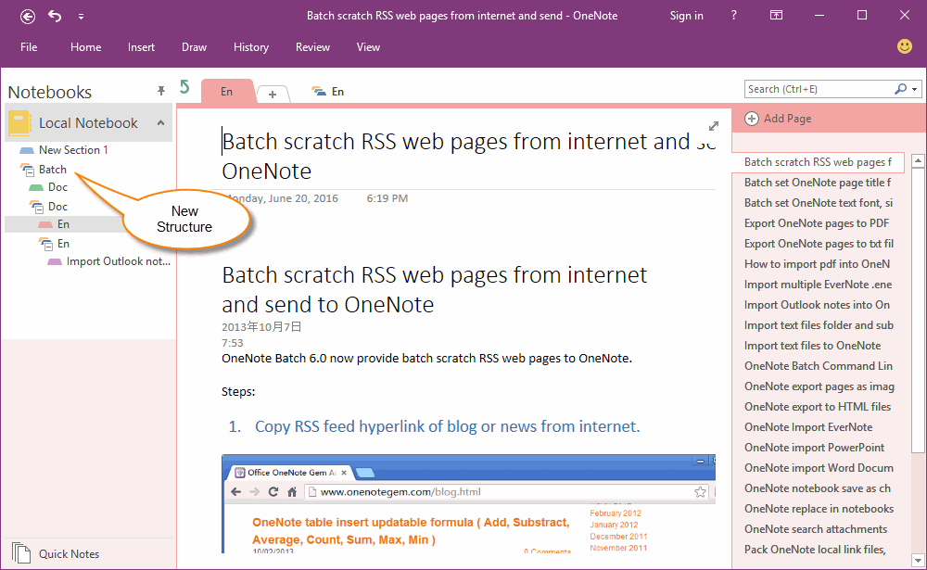Open page Export OneNote pages to txt

(x=818, y=244)
